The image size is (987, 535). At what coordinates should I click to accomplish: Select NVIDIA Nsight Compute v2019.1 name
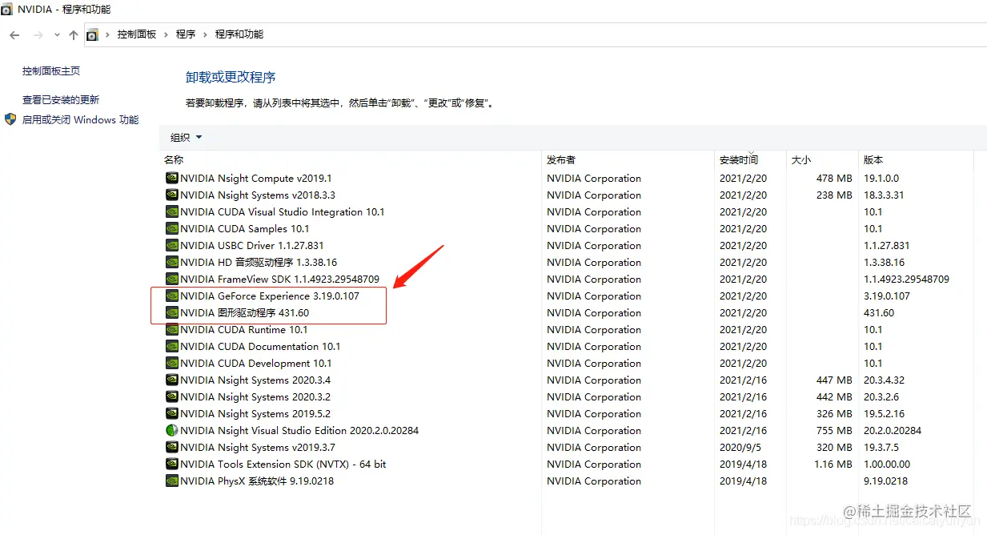(256, 179)
